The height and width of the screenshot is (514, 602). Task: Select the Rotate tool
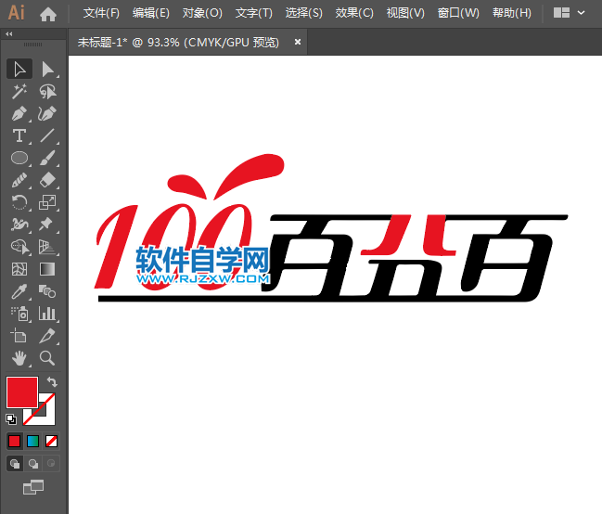(19, 202)
